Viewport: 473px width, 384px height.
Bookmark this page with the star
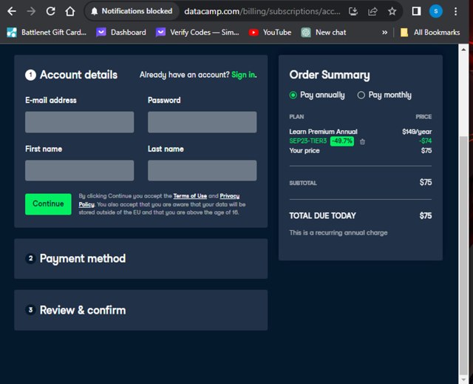pyautogui.click(x=392, y=12)
